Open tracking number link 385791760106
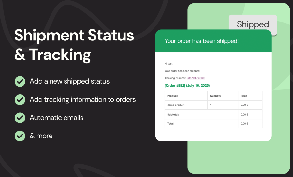This screenshot has width=293, height=177. click(196, 78)
